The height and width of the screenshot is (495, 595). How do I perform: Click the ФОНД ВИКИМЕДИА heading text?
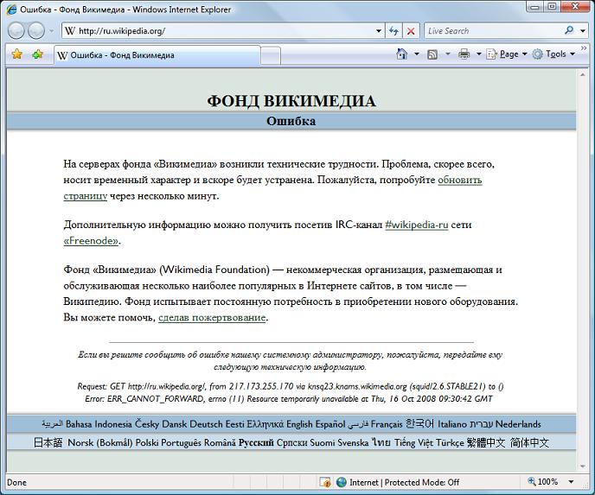(x=291, y=101)
